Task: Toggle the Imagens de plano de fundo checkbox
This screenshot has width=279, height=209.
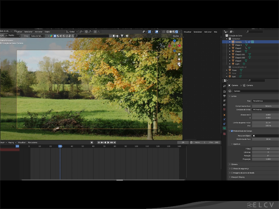Action: [x=232, y=173]
